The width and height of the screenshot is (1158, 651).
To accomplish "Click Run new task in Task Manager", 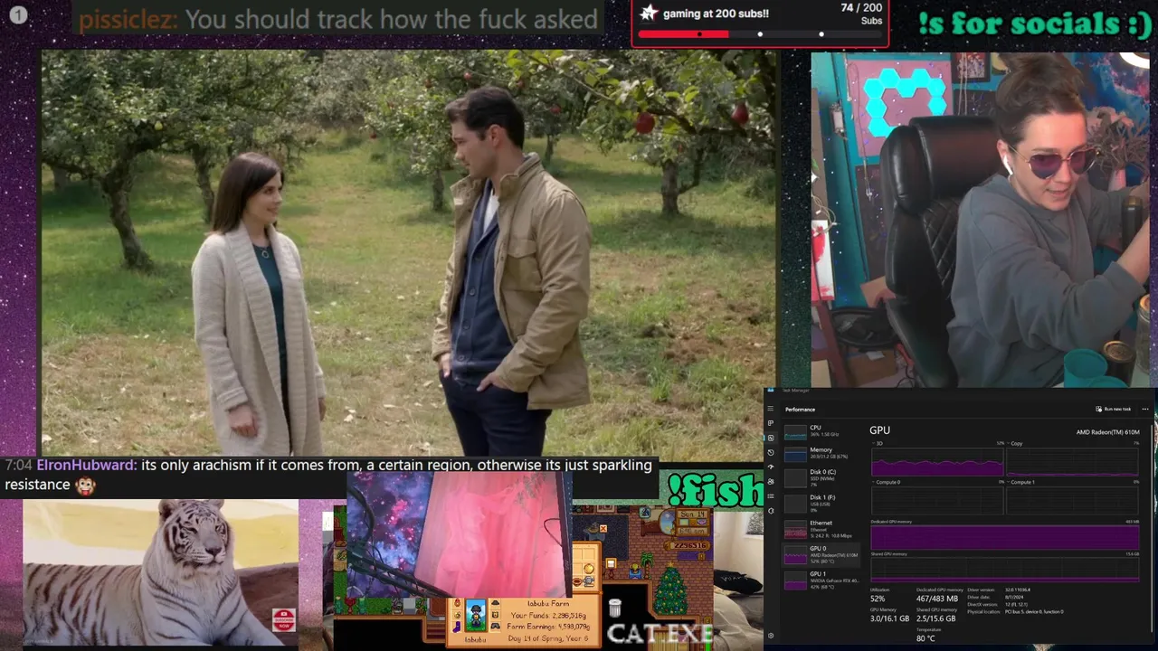I will click(x=1113, y=409).
